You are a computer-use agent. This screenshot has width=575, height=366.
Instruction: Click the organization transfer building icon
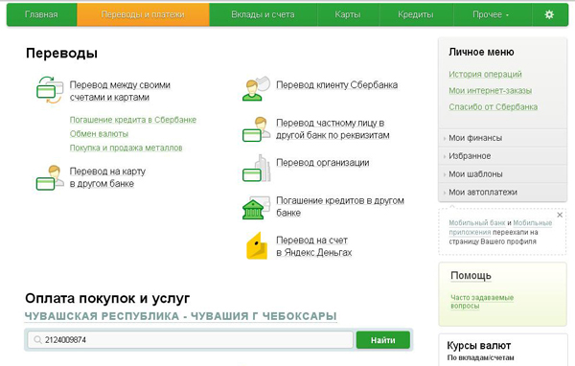(256, 169)
